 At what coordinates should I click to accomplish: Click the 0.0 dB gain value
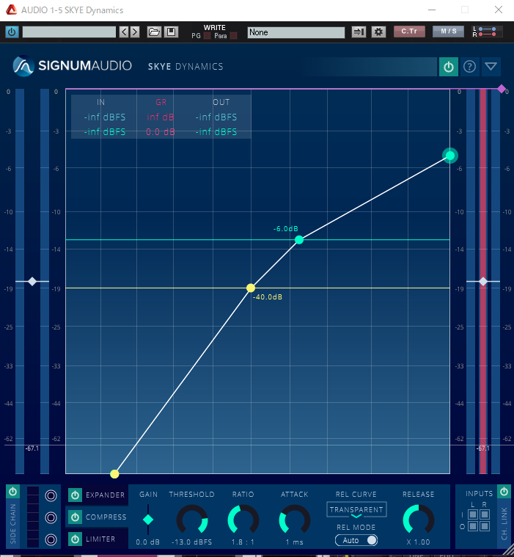[x=148, y=542]
